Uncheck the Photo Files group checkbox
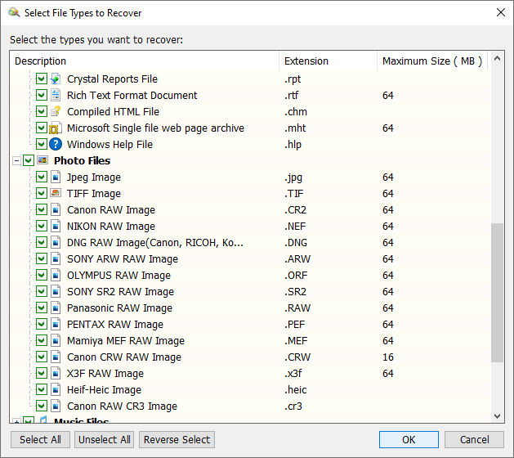This screenshot has width=514, height=458. pyautogui.click(x=29, y=160)
